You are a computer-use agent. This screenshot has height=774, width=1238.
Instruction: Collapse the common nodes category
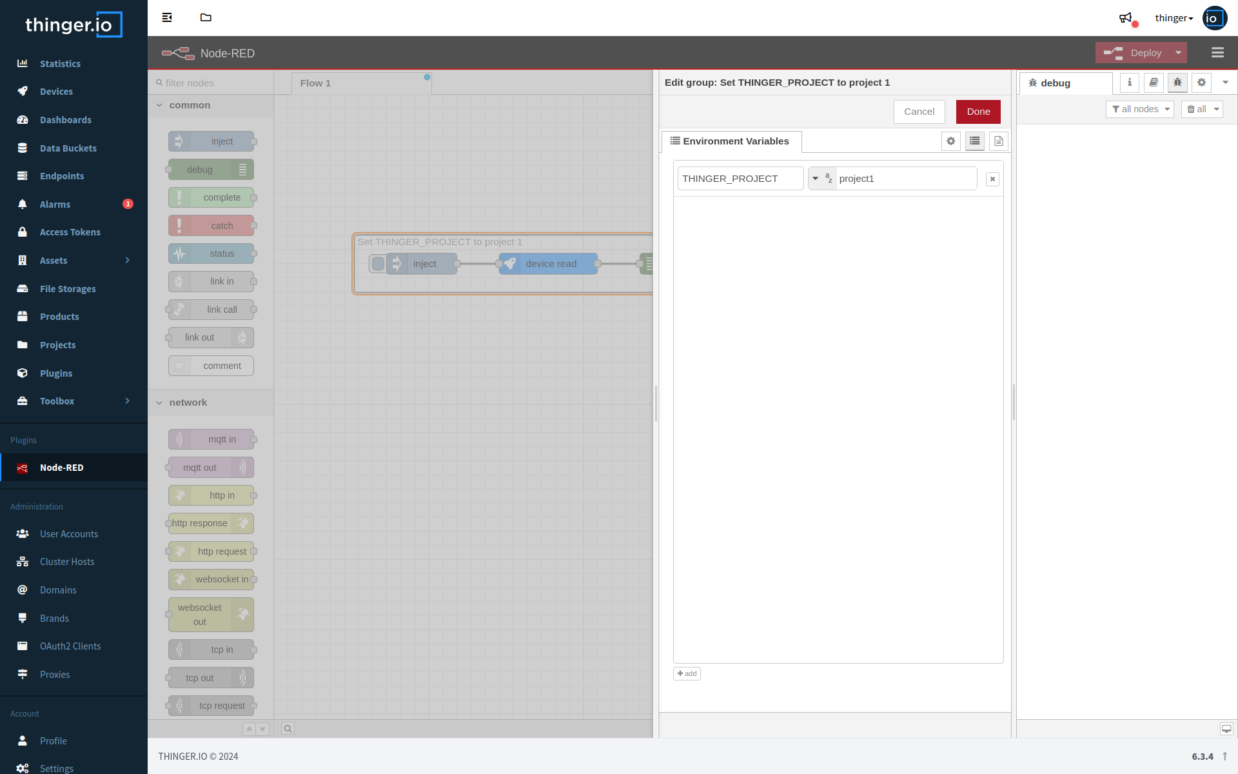tap(160, 105)
